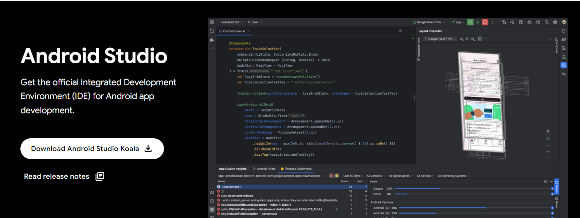Open the Project folder tool window
The height and width of the screenshot is (218, 580).
tap(212, 31)
